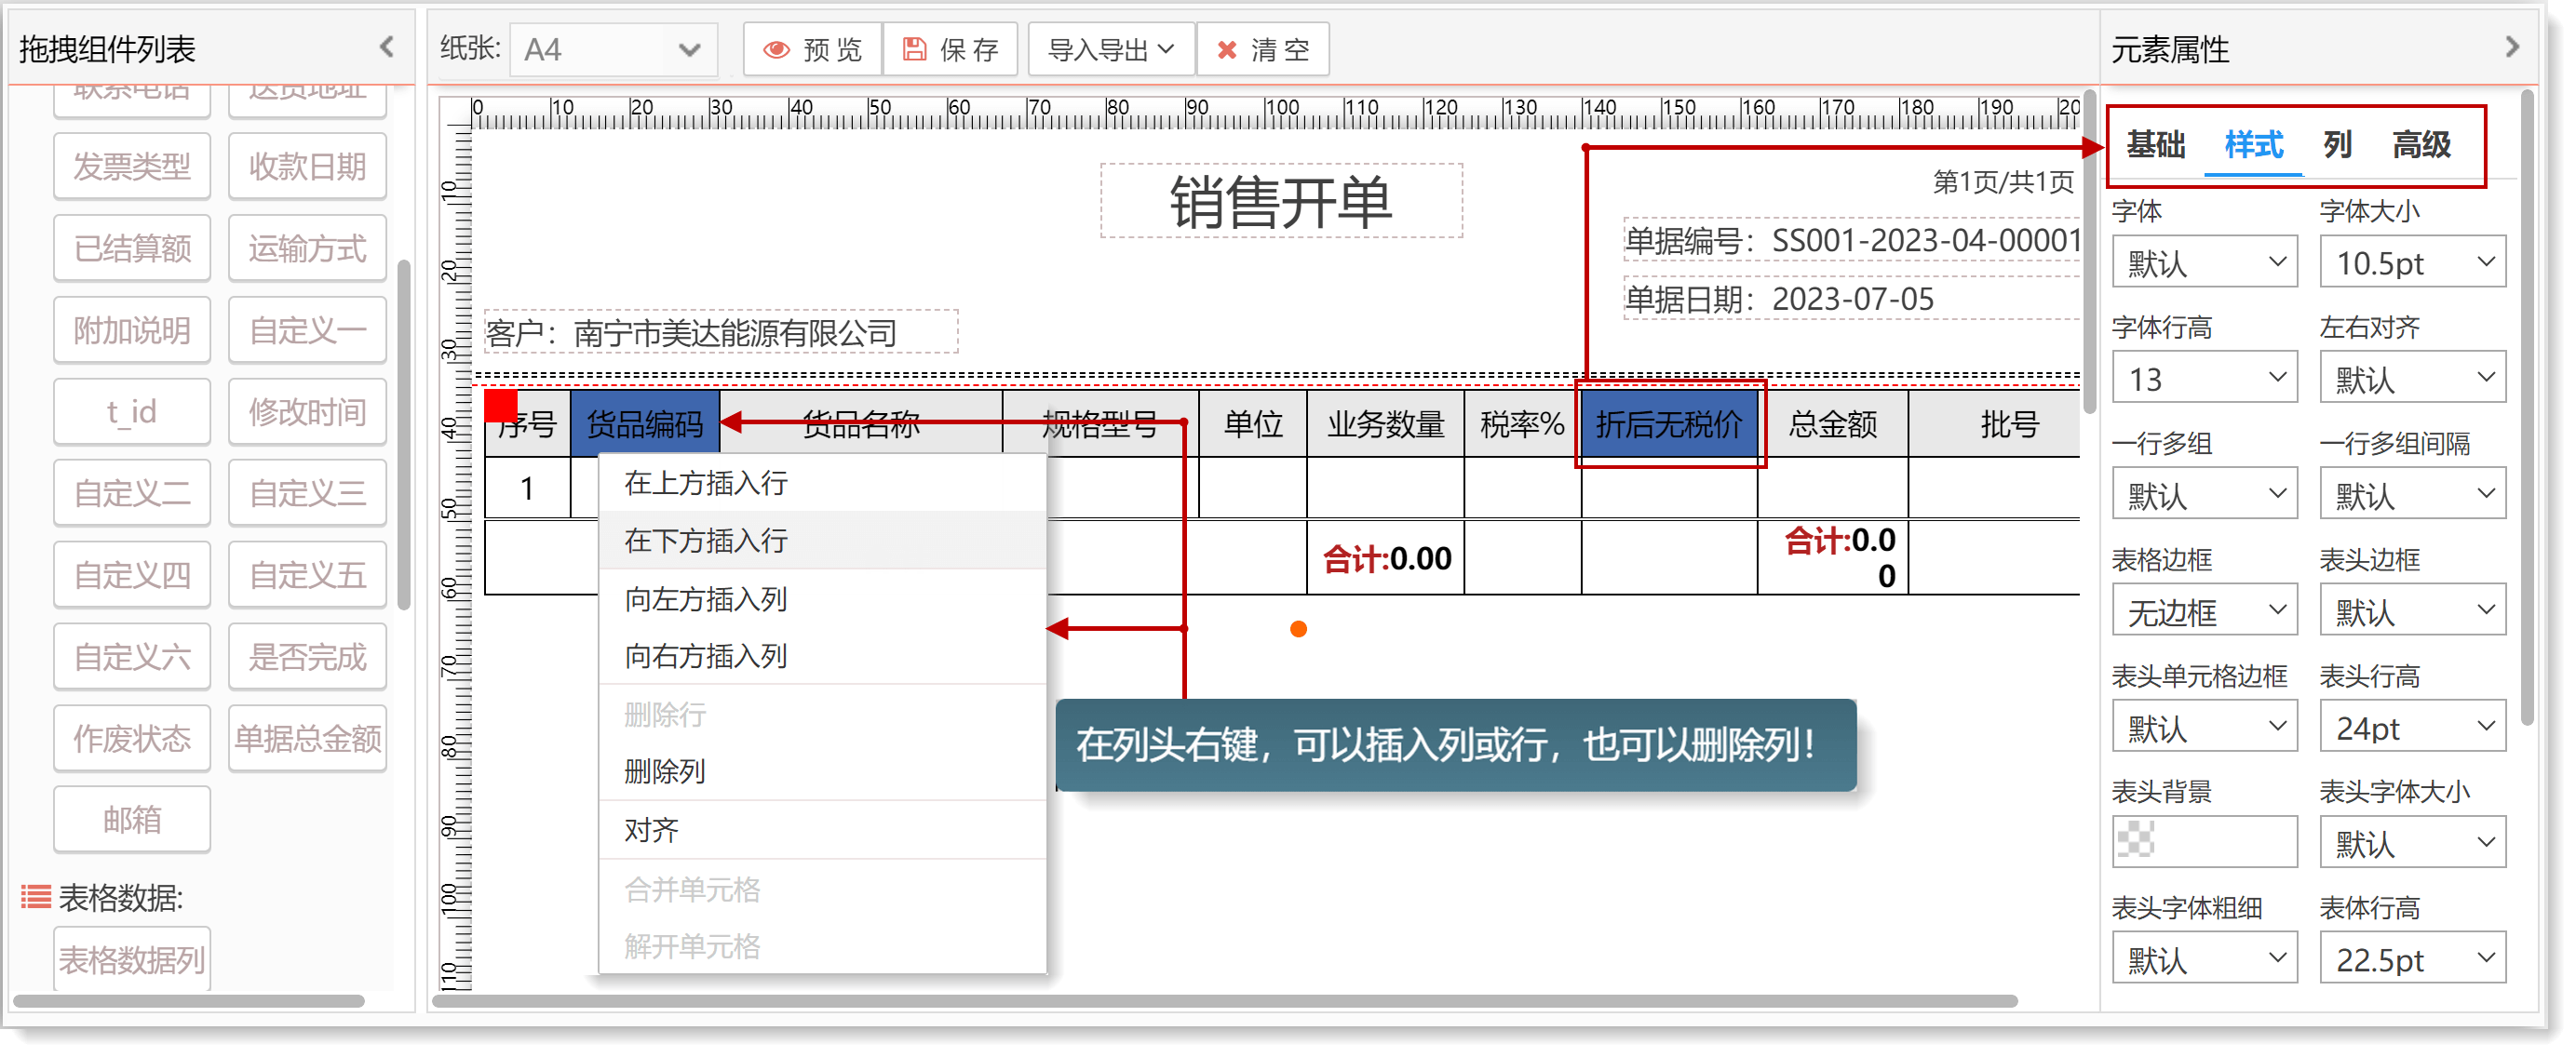Image resolution: width=2576 pixels, height=1057 pixels.
Task: Click the red list icon beside 表格数据
Action: (36, 896)
